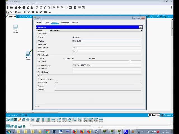Click the device palette horizontal scrollbar
The width and height of the screenshot is (179, 134).
point(62,125)
